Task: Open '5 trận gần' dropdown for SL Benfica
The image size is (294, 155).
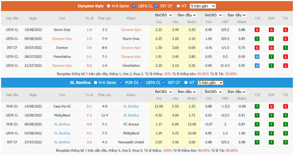Action: pos(210,83)
